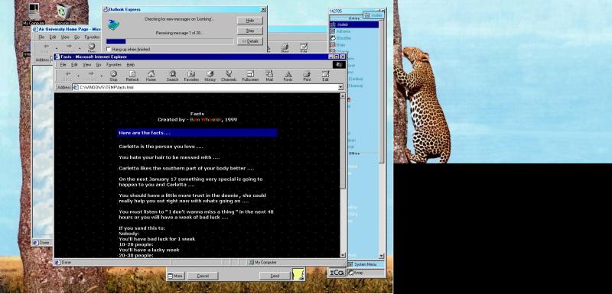Open Favorites panel from Facts browser toolbar

[x=191, y=76]
